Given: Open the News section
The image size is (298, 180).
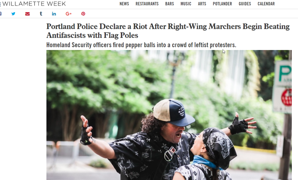Looking at the screenshot, I should (x=124, y=4).
